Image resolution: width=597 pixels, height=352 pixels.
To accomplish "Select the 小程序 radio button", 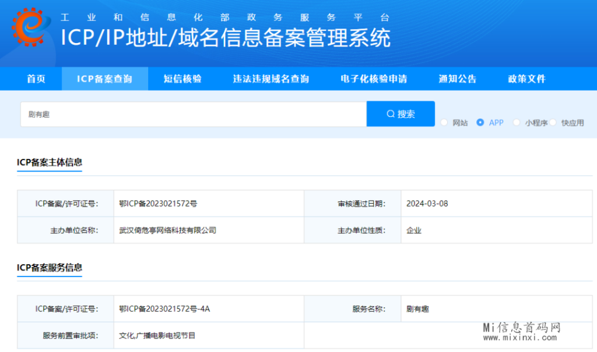I will tap(516, 123).
